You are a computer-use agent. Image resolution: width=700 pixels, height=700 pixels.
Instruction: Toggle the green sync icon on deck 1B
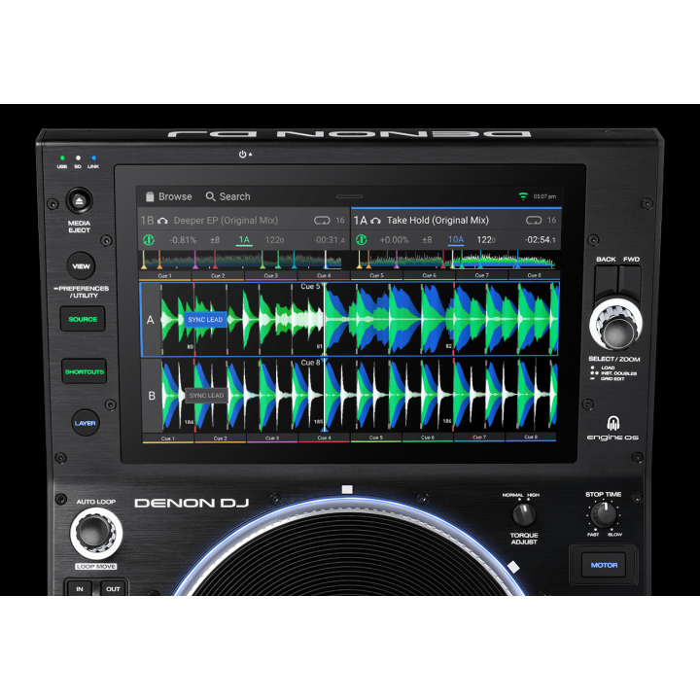pyautogui.click(x=149, y=240)
